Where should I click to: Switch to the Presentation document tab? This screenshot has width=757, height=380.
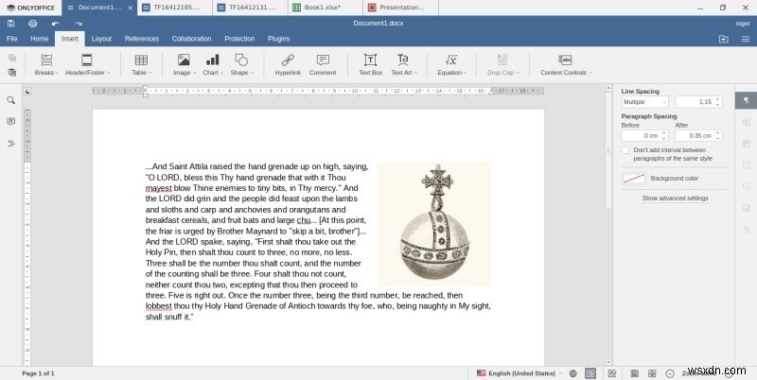coord(400,8)
